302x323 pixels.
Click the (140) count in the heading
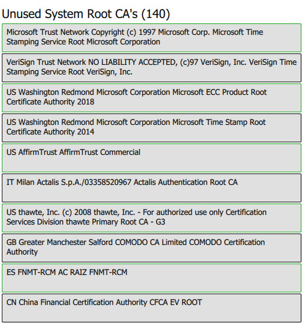click(x=156, y=14)
